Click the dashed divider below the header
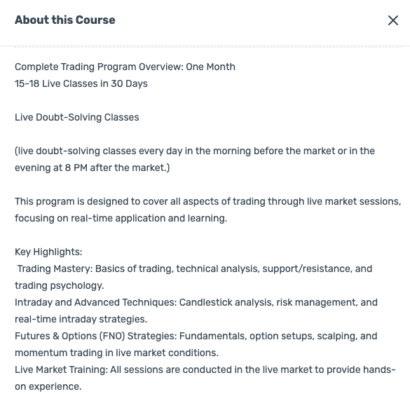Screen dimensions: 410x394 tap(208, 48)
